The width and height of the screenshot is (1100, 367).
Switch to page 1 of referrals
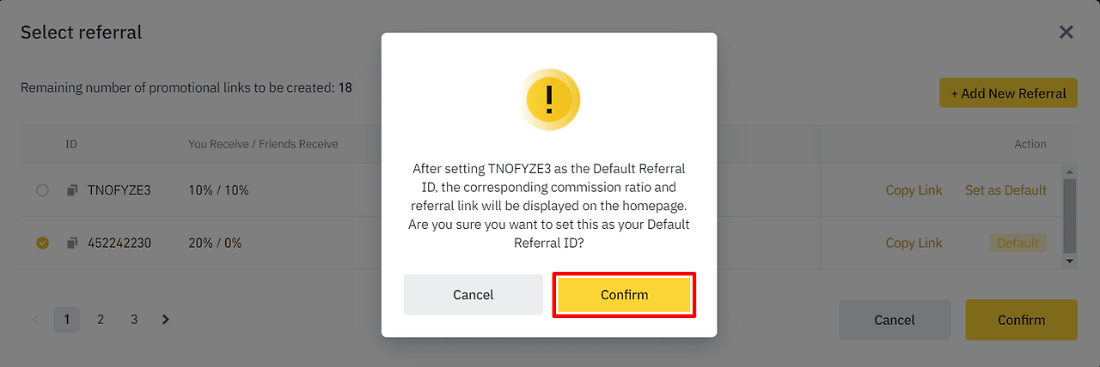tap(67, 320)
